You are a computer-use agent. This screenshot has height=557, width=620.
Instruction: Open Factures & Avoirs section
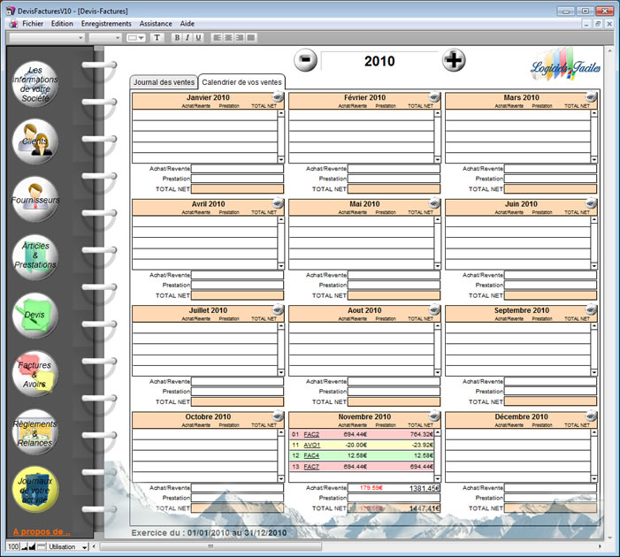coord(35,371)
